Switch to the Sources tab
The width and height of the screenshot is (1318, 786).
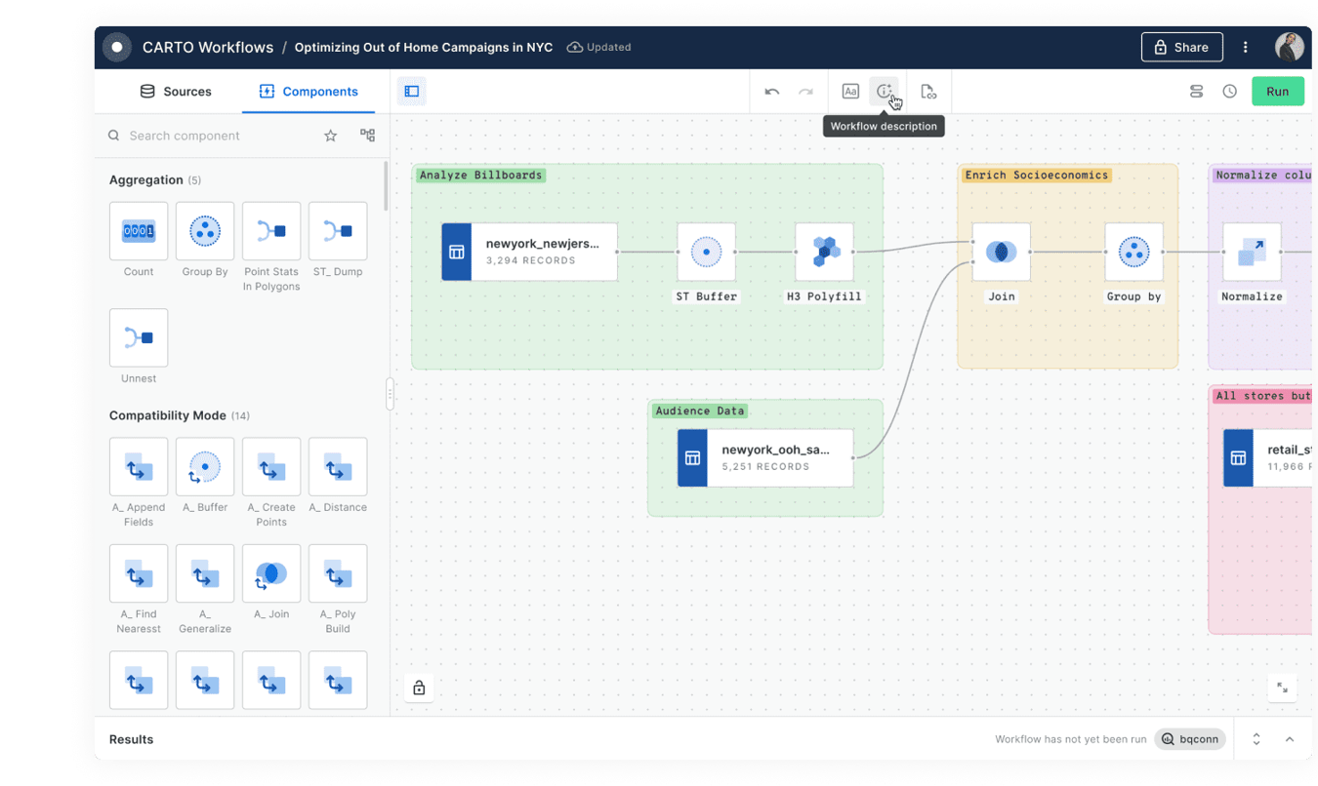coord(176,92)
